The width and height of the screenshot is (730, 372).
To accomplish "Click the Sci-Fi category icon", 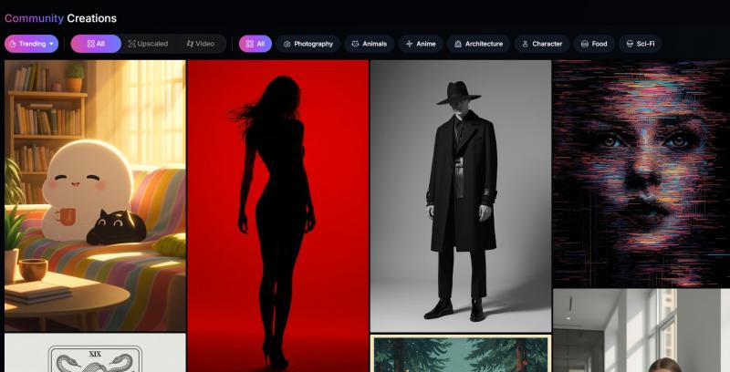I will 630,44.
